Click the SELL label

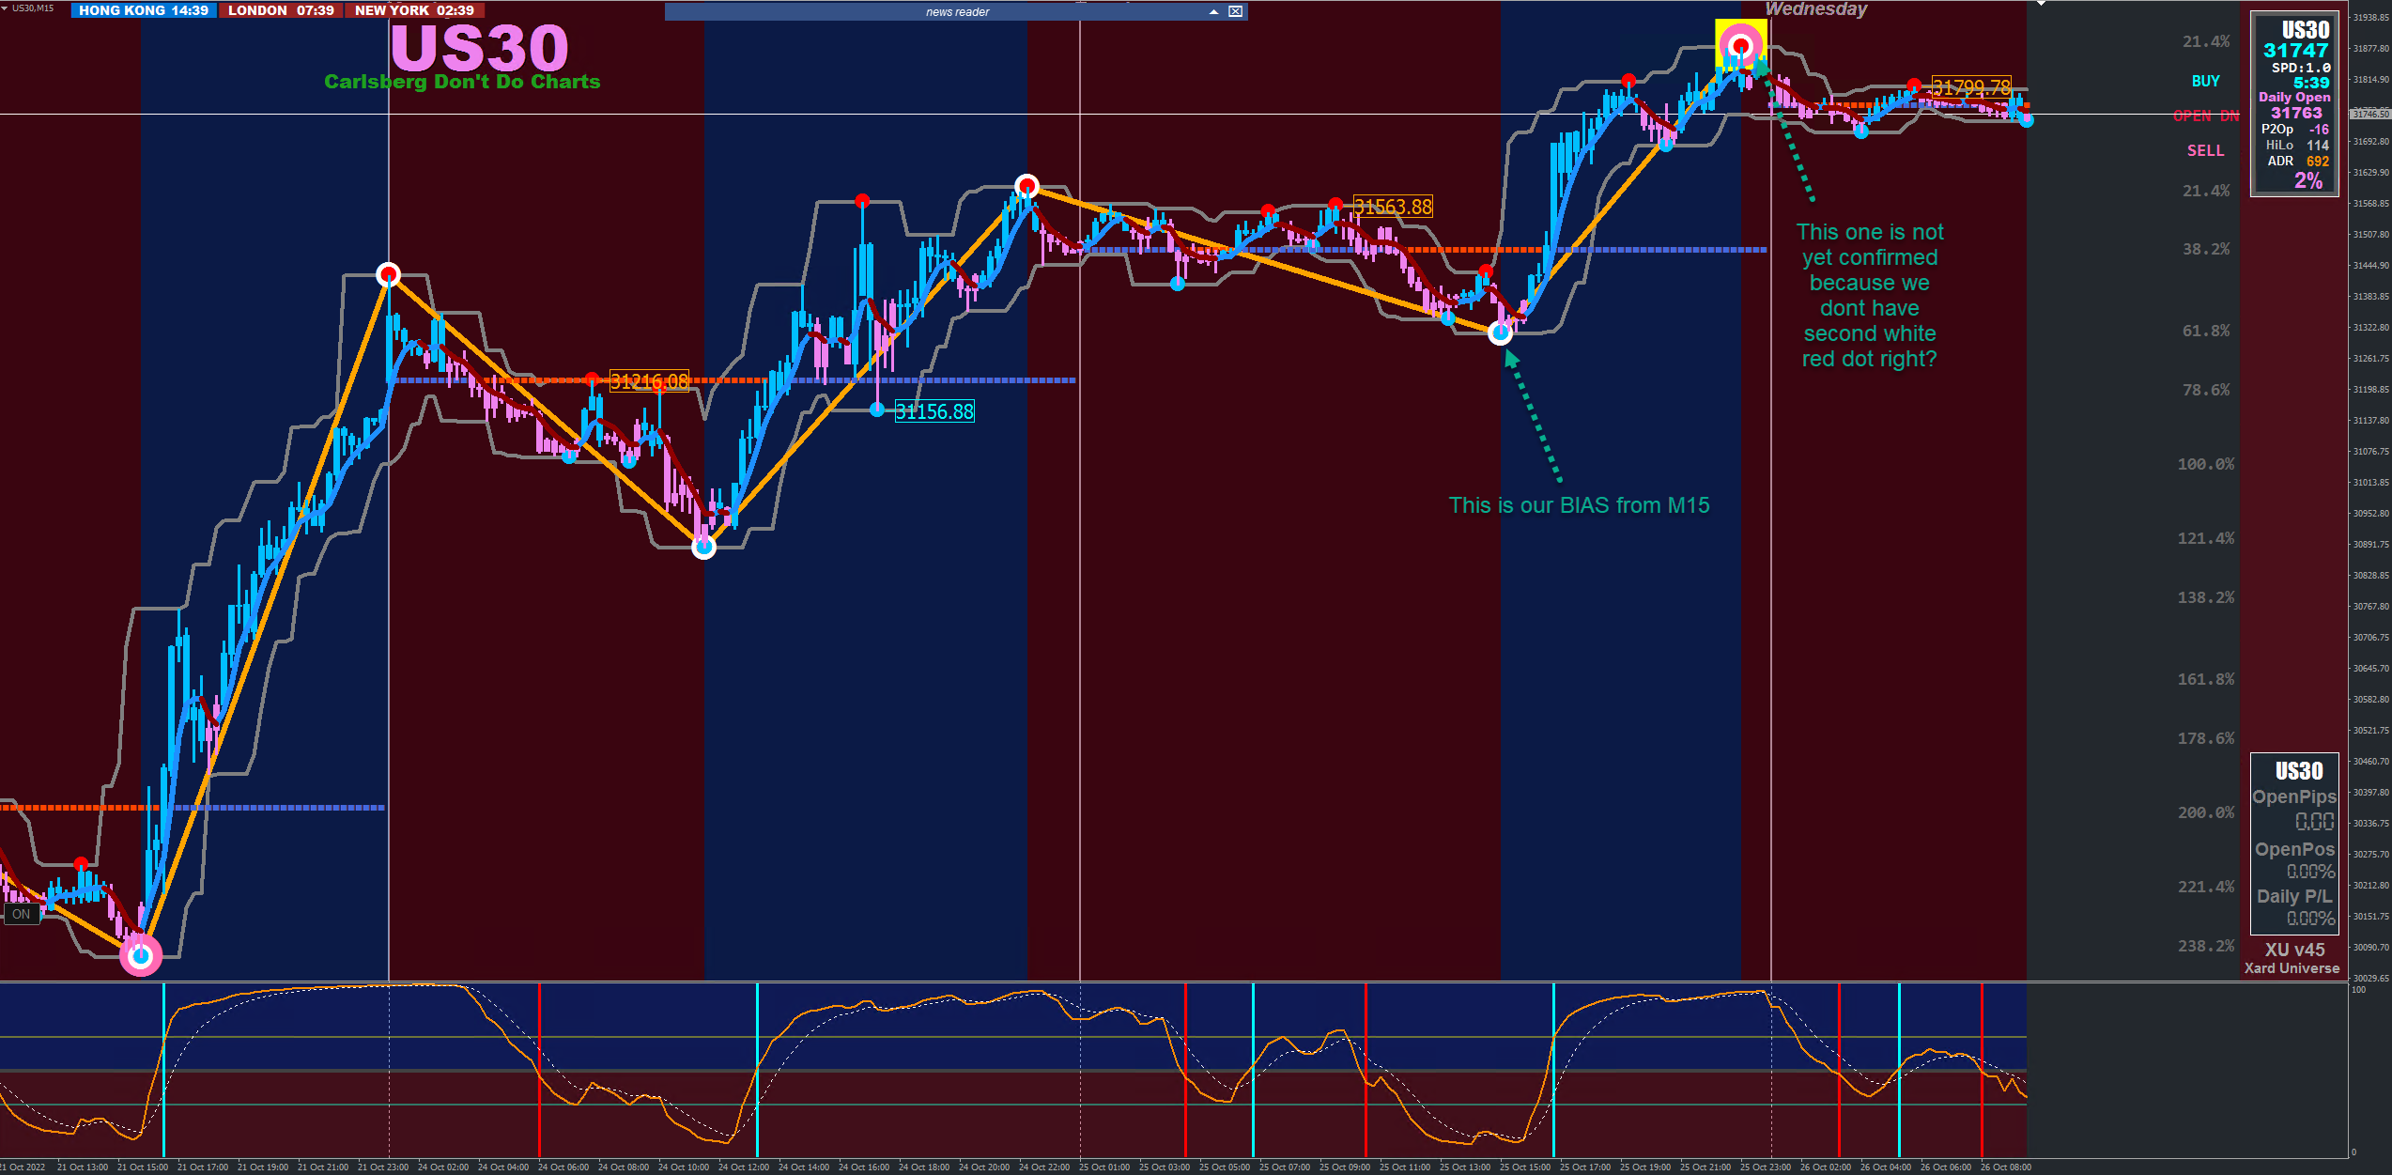point(2205,150)
